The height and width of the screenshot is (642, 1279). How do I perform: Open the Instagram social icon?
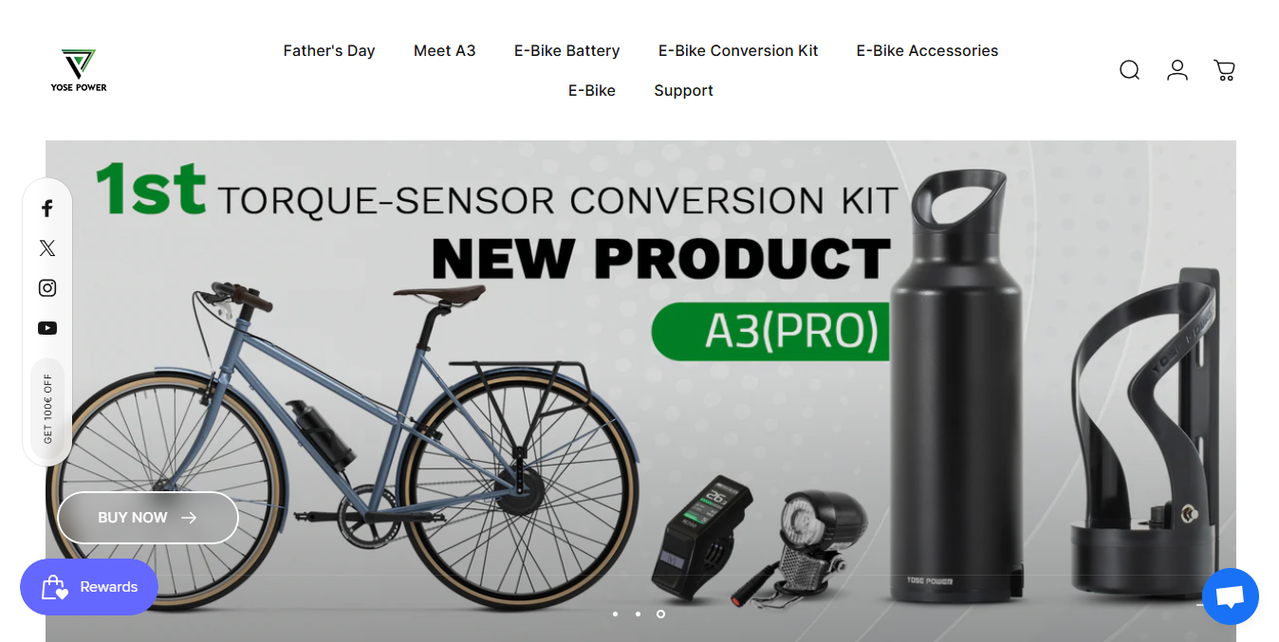click(47, 288)
